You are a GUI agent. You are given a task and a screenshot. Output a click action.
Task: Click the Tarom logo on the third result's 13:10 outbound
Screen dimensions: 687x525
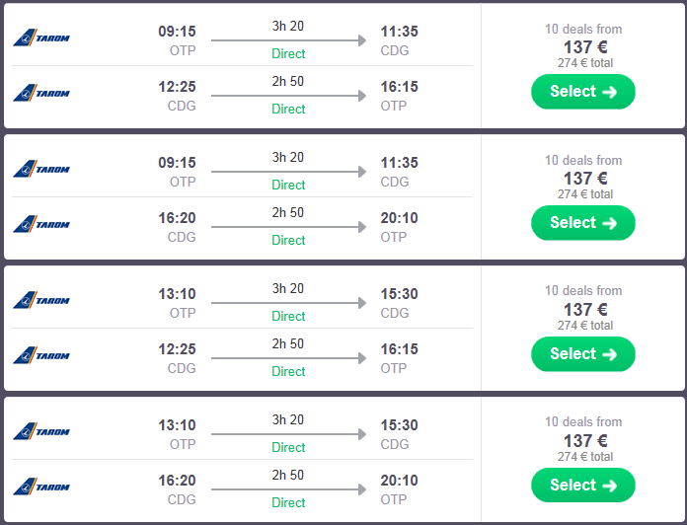pyautogui.click(x=41, y=301)
